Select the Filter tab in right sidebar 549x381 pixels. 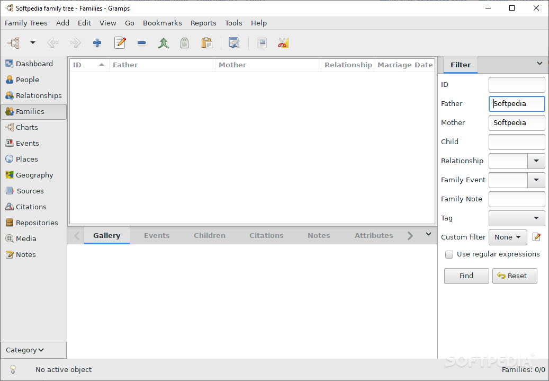click(461, 65)
